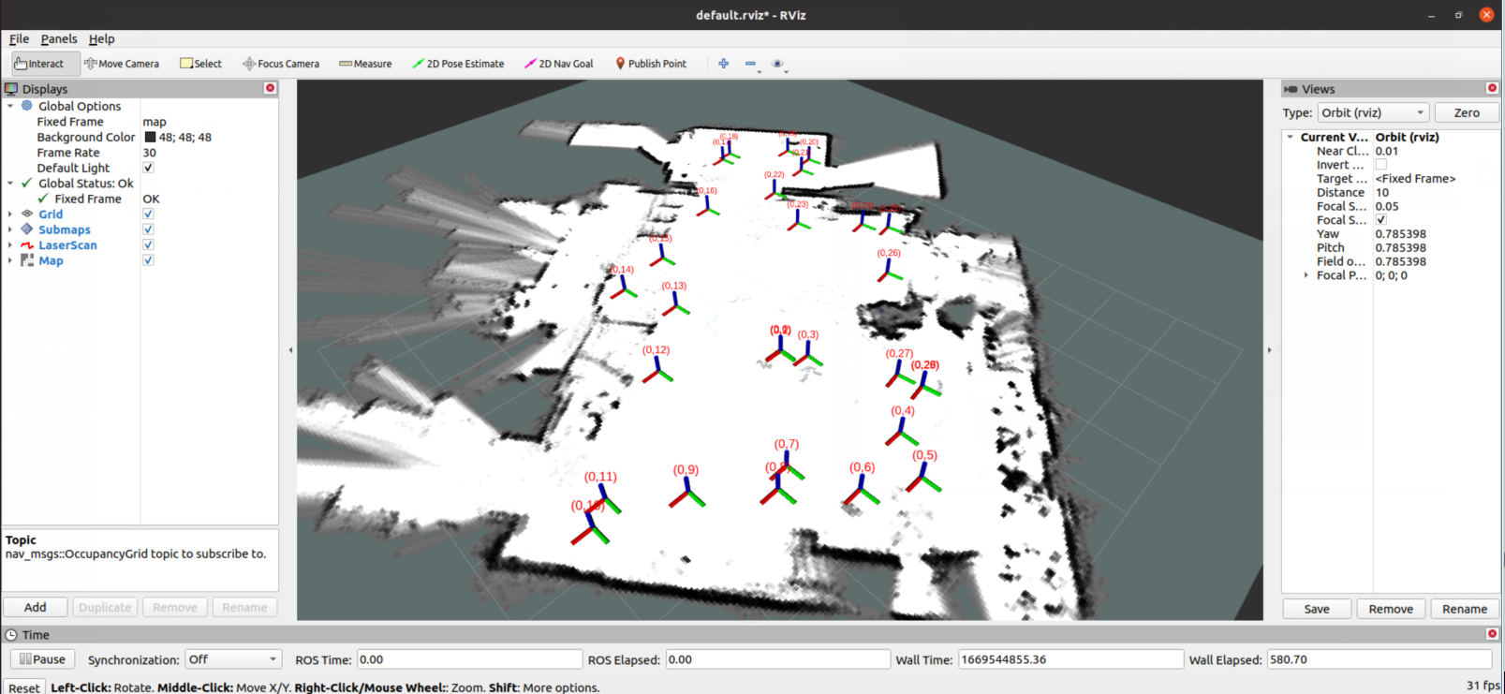Open the File menu
This screenshot has height=694, width=1505.
point(19,38)
